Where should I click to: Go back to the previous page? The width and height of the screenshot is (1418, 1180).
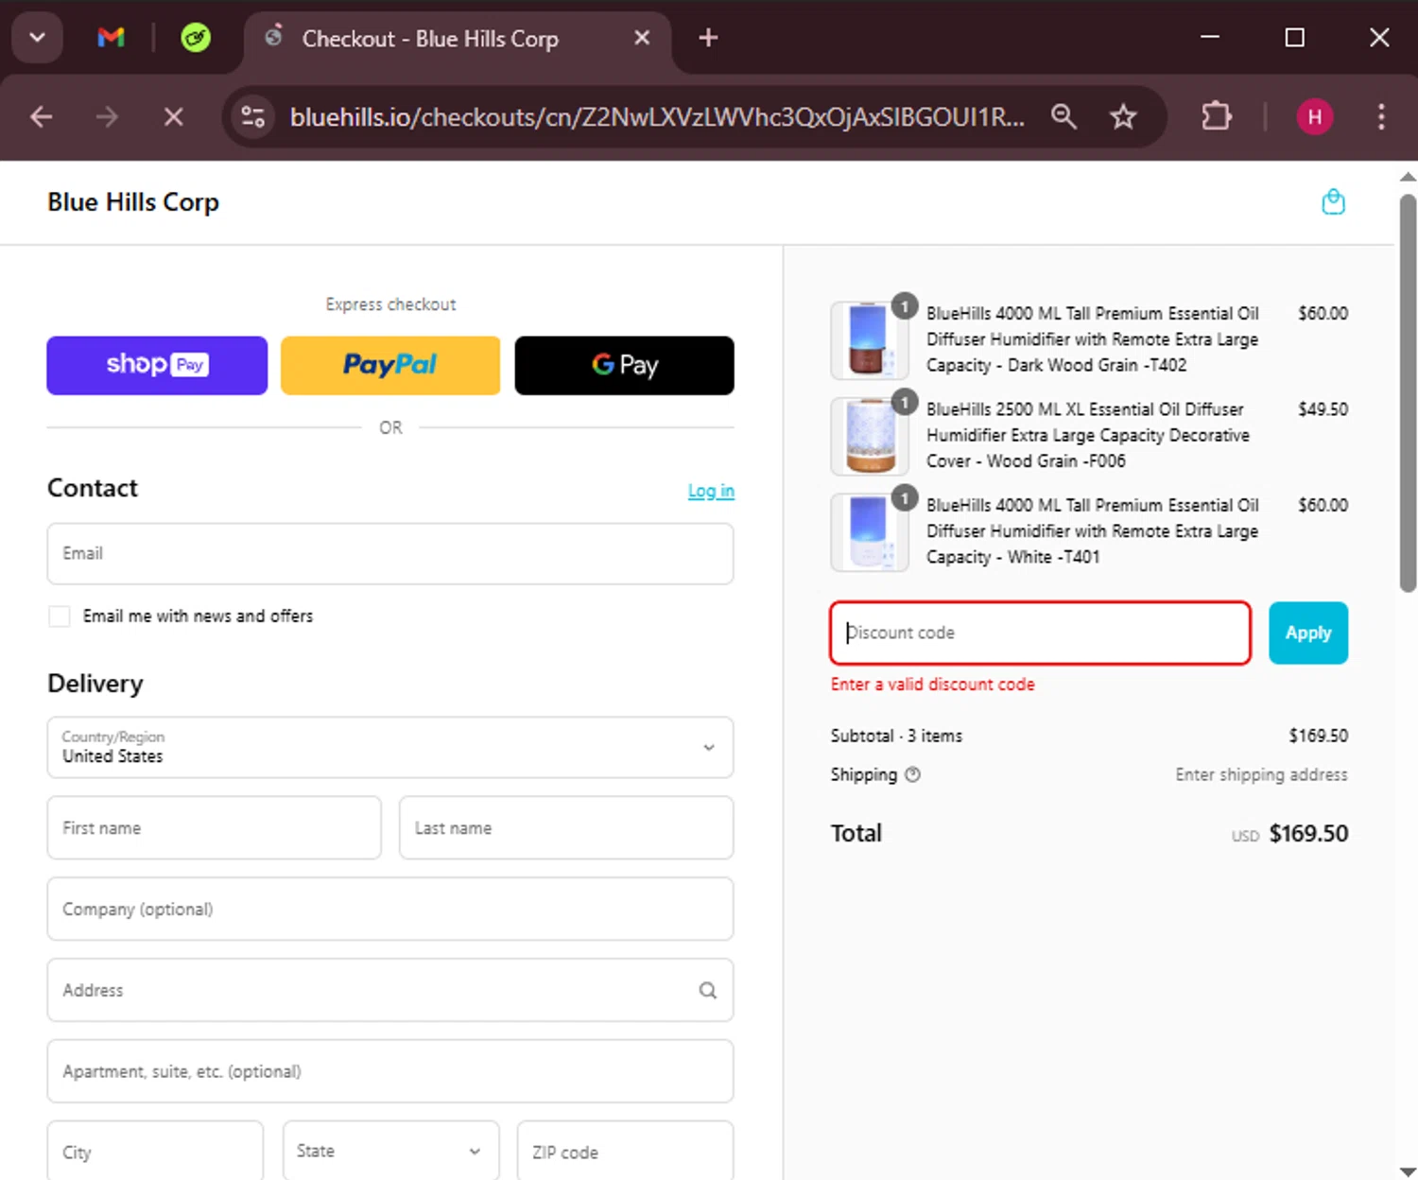coord(41,117)
